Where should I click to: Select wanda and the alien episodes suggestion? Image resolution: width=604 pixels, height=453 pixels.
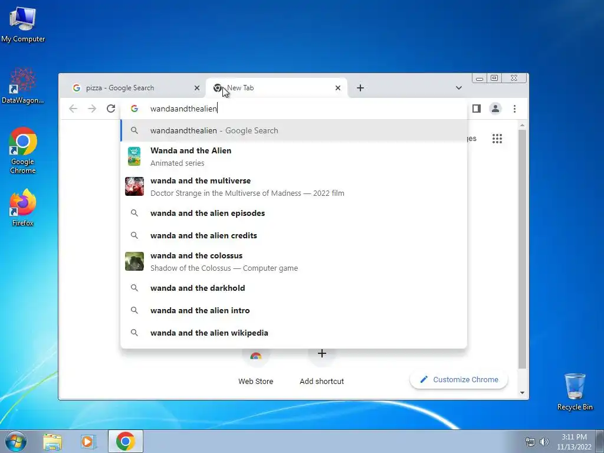(294, 213)
